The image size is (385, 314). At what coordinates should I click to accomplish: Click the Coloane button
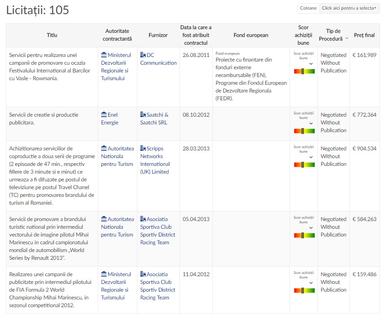[308, 8]
